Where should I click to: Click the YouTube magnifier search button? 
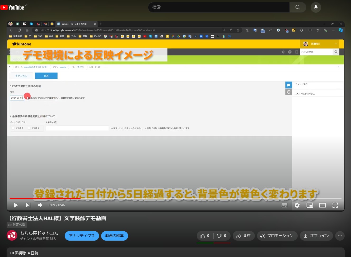[x=298, y=7]
